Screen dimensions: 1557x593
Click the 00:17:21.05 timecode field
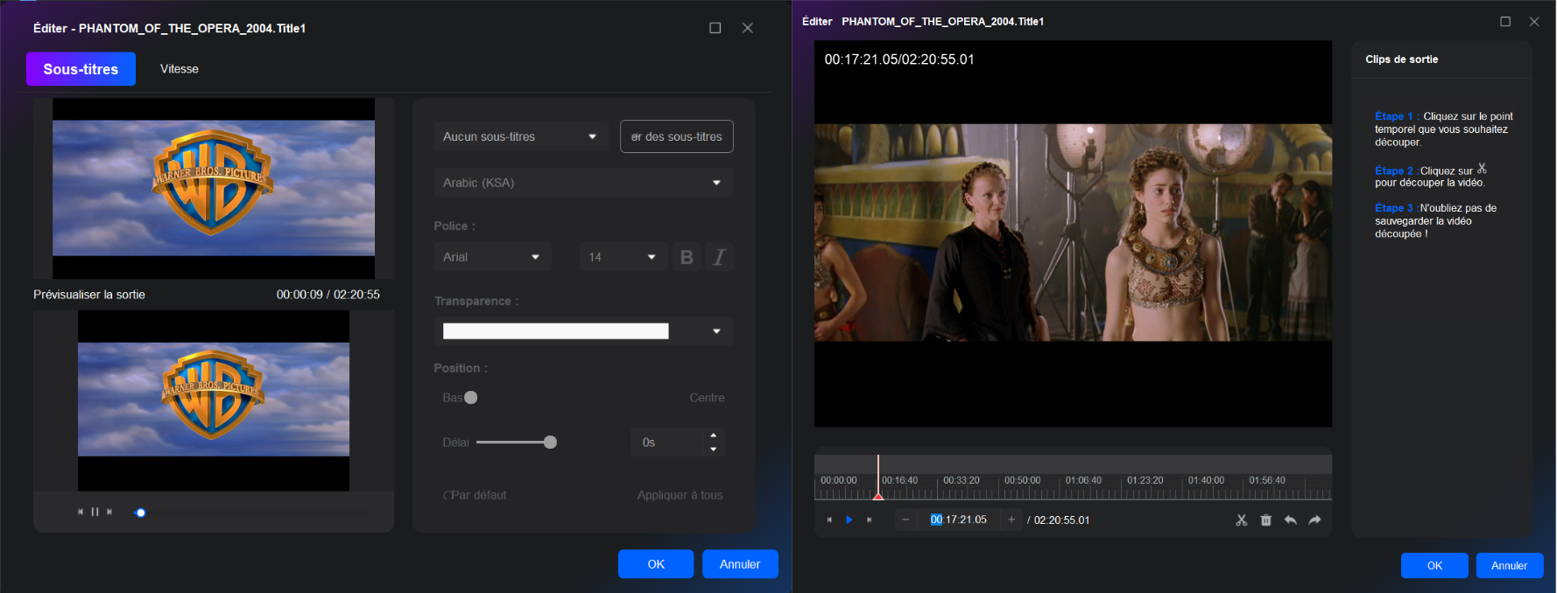pos(958,520)
